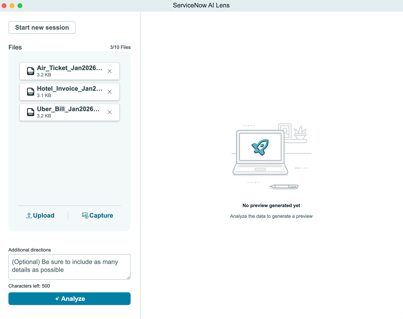Screen dimensions: 403x319
Task: Click the 3/10 Files counter
Action: (x=120, y=47)
